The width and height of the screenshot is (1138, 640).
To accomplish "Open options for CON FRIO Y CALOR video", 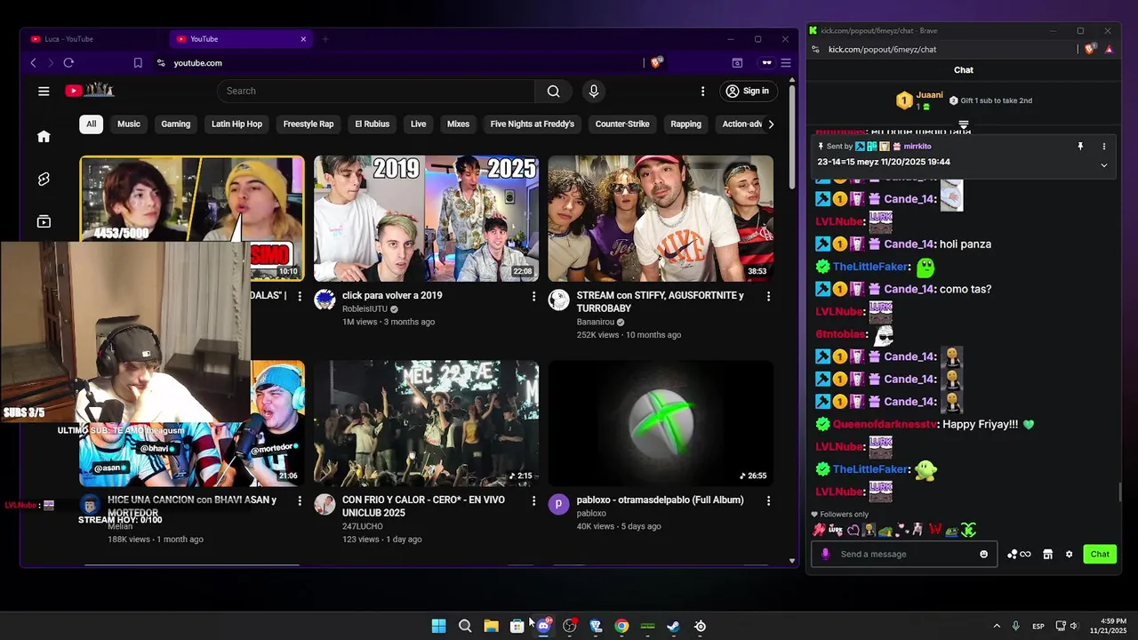I will point(534,501).
